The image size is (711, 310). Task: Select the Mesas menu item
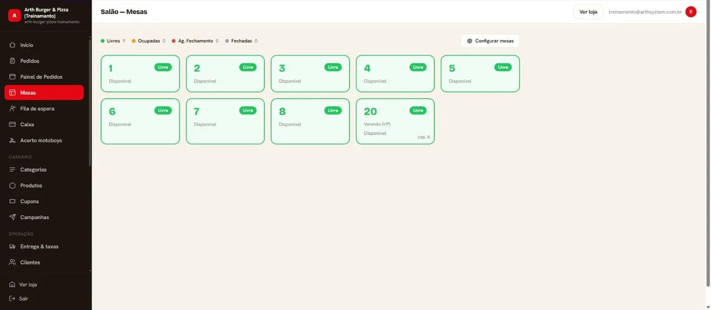(44, 93)
